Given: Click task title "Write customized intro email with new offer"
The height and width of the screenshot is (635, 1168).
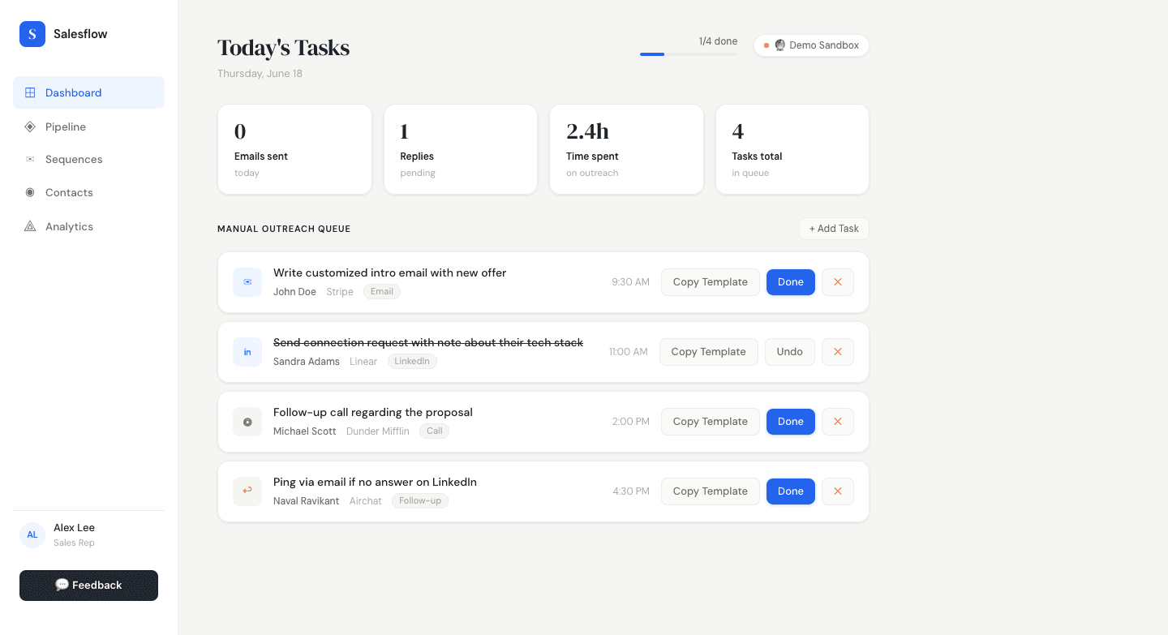Looking at the screenshot, I should [389, 273].
